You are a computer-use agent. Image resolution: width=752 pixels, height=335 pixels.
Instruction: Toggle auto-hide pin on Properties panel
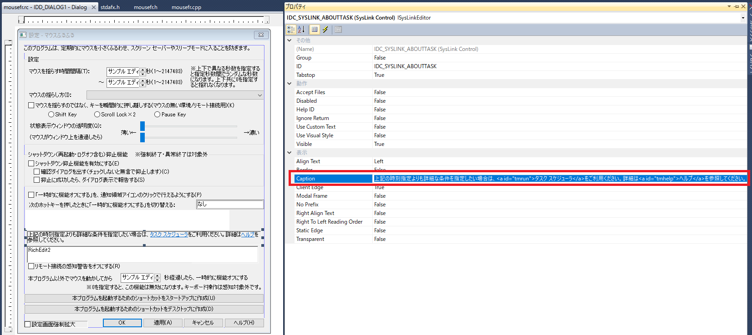[737, 6]
